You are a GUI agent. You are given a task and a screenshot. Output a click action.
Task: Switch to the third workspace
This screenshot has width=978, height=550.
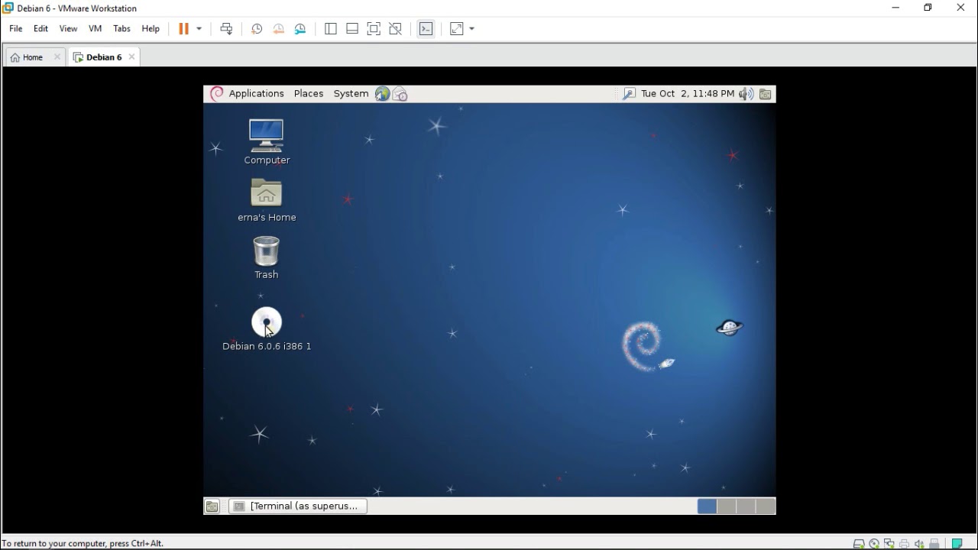pyautogui.click(x=746, y=506)
